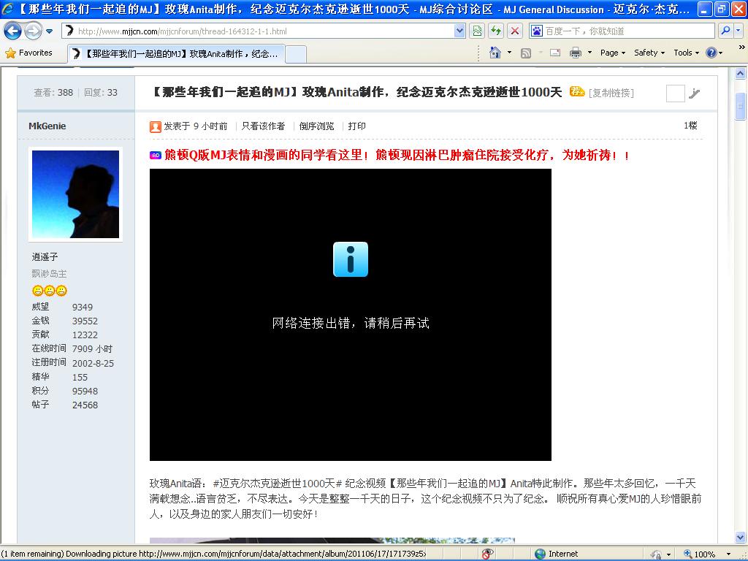Screen dimensions: 748x561
Task: Click the wrench icon beside thread title
Action: 695,93
